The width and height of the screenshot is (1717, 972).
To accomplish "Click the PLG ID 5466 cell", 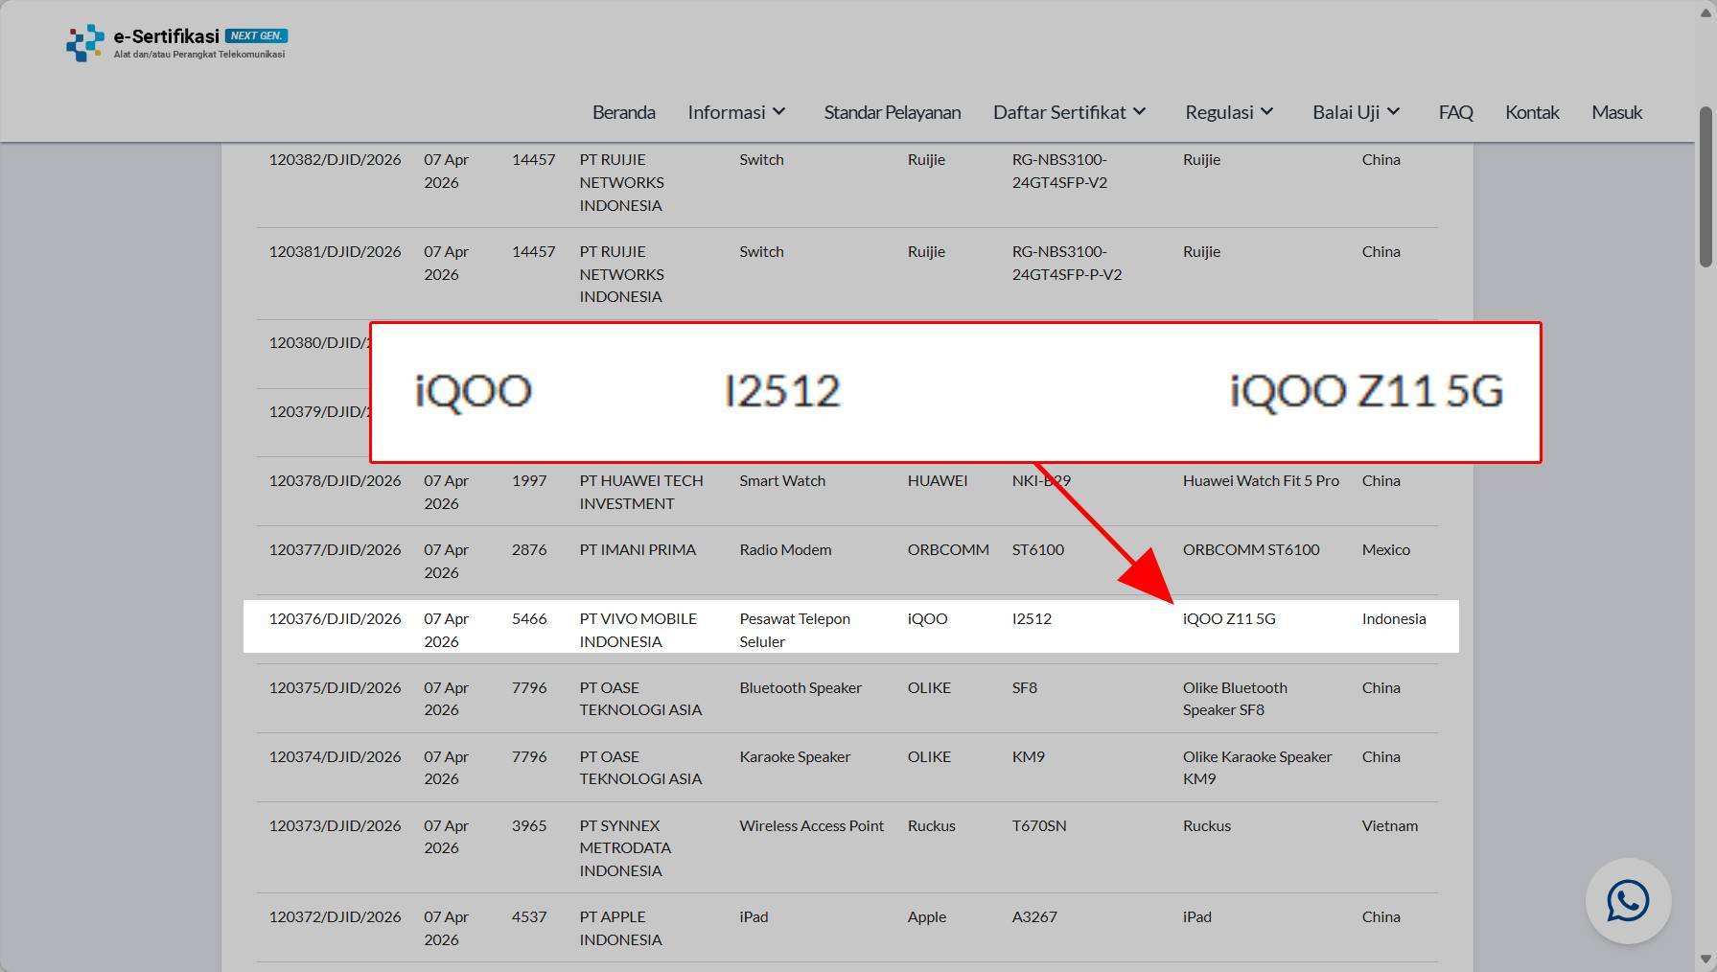I will click(529, 619).
